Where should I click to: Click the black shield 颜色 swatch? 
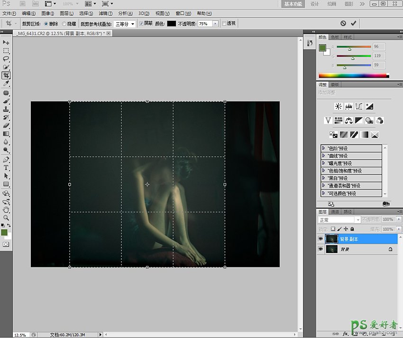click(171, 23)
